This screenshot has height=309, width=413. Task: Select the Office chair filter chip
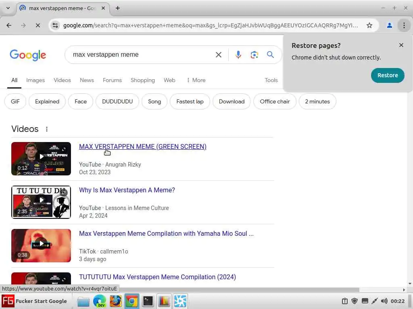(x=275, y=101)
